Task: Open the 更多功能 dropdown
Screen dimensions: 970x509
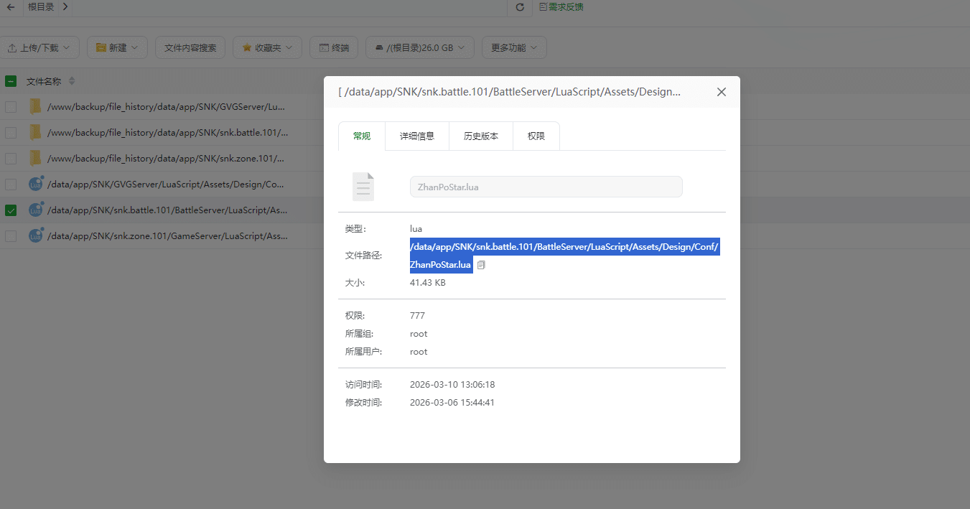Action: (514, 47)
